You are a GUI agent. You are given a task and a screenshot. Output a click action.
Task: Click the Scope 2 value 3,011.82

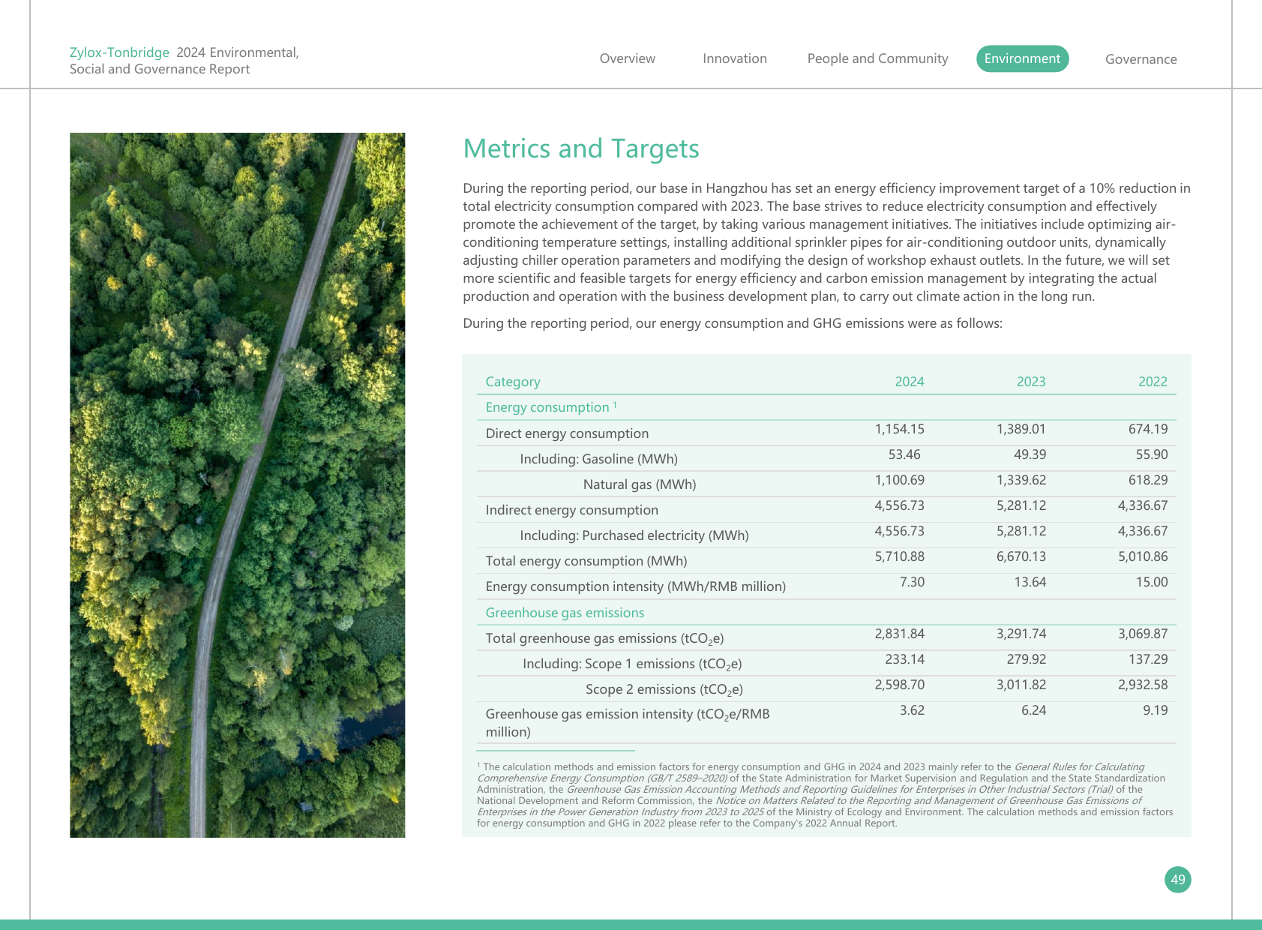[1021, 685]
